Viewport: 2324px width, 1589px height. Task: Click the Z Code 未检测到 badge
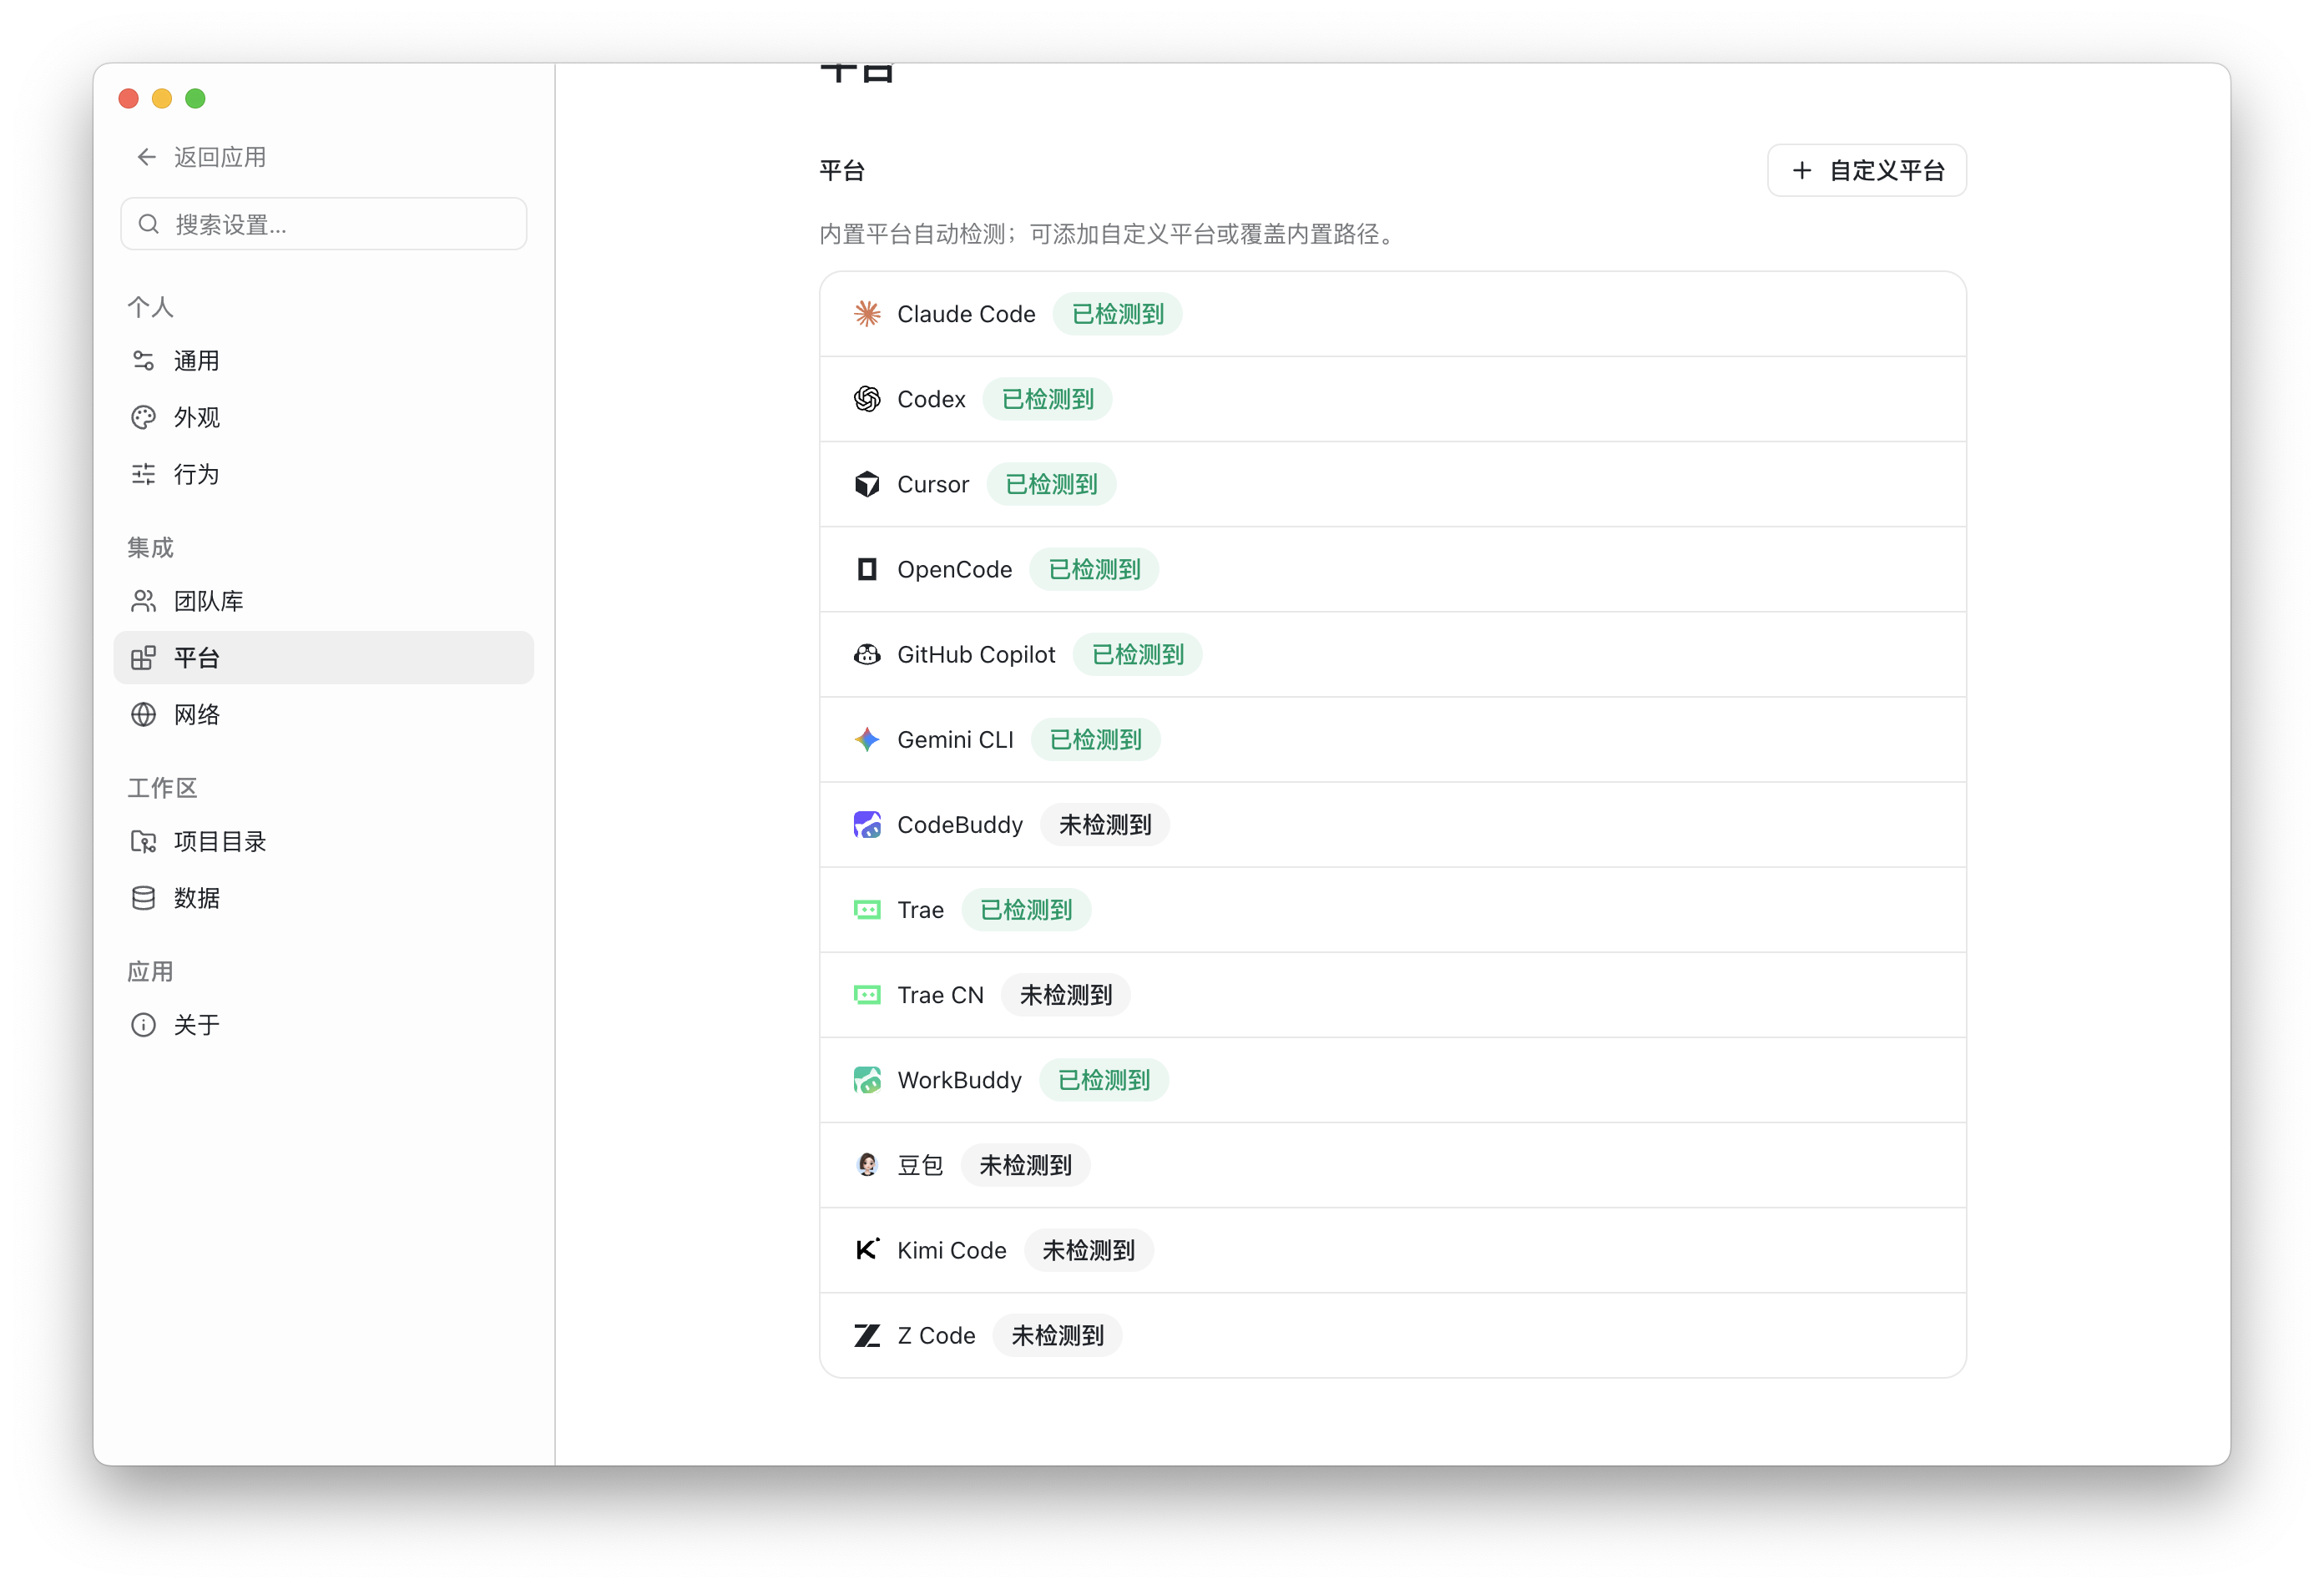click(x=1057, y=1335)
